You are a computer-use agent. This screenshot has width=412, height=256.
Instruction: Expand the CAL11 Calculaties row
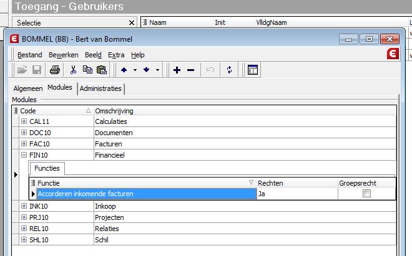pyautogui.click(x=24, y=121)
